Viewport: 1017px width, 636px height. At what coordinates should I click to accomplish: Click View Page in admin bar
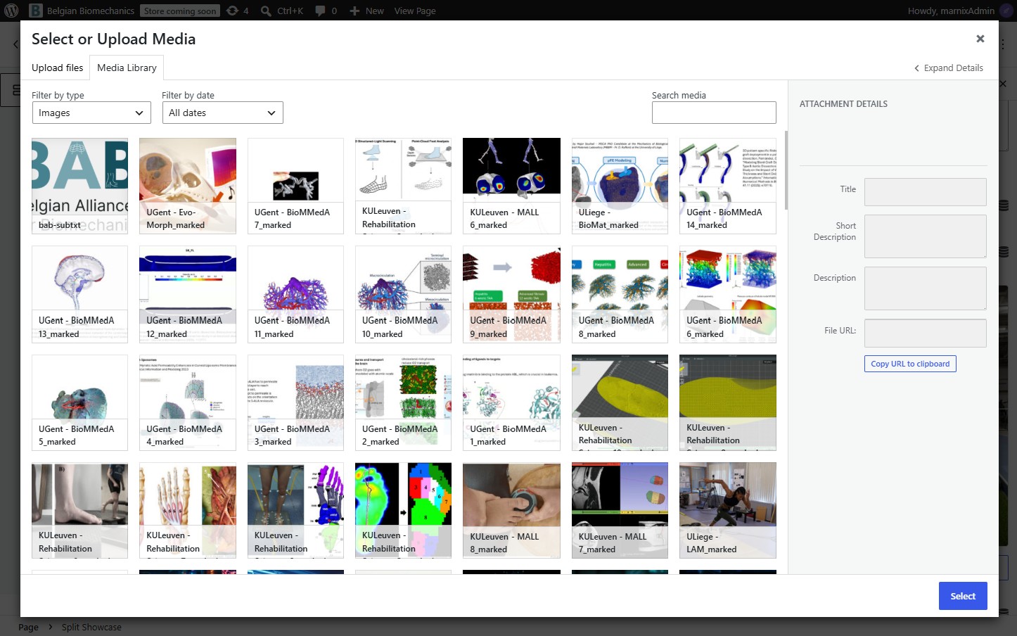click(415, 11)
